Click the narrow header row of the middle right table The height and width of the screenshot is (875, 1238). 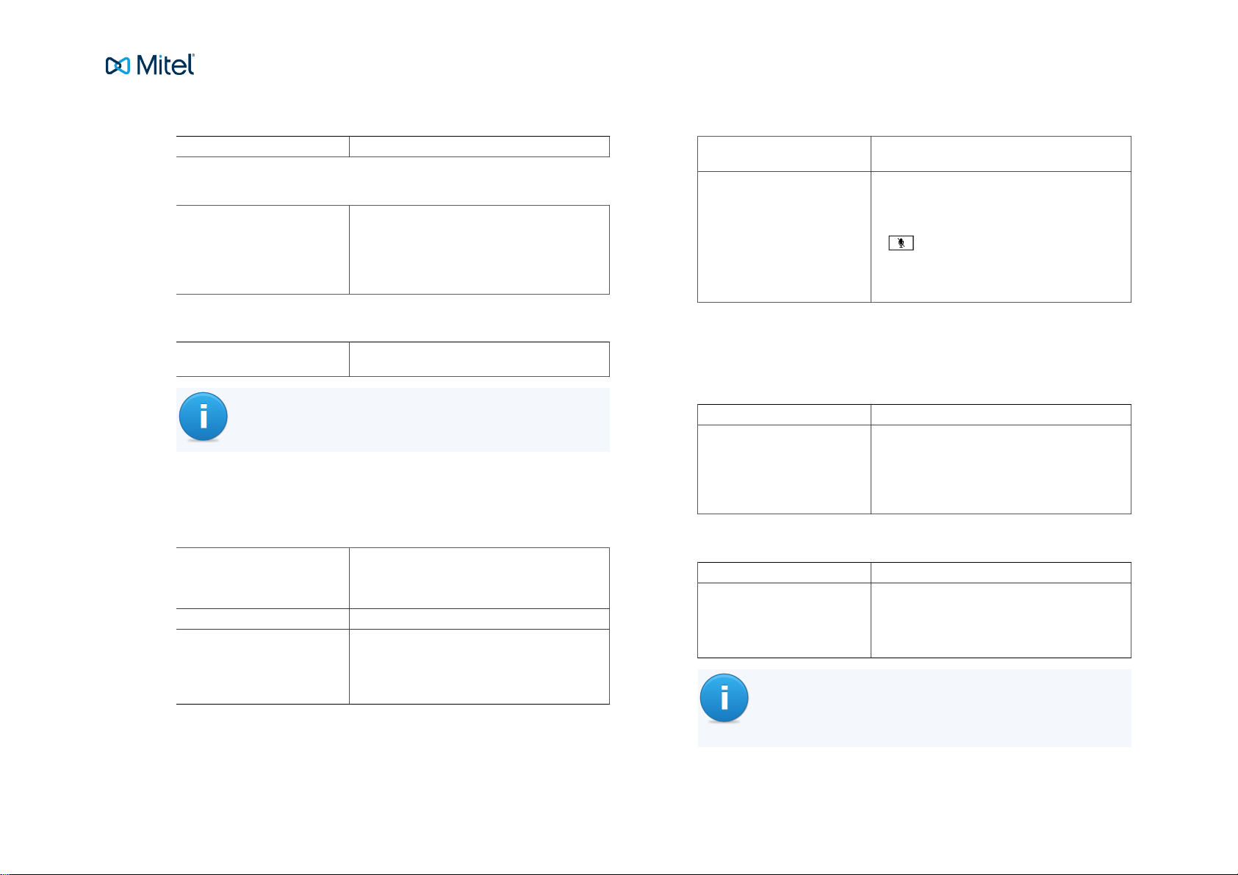914,414
